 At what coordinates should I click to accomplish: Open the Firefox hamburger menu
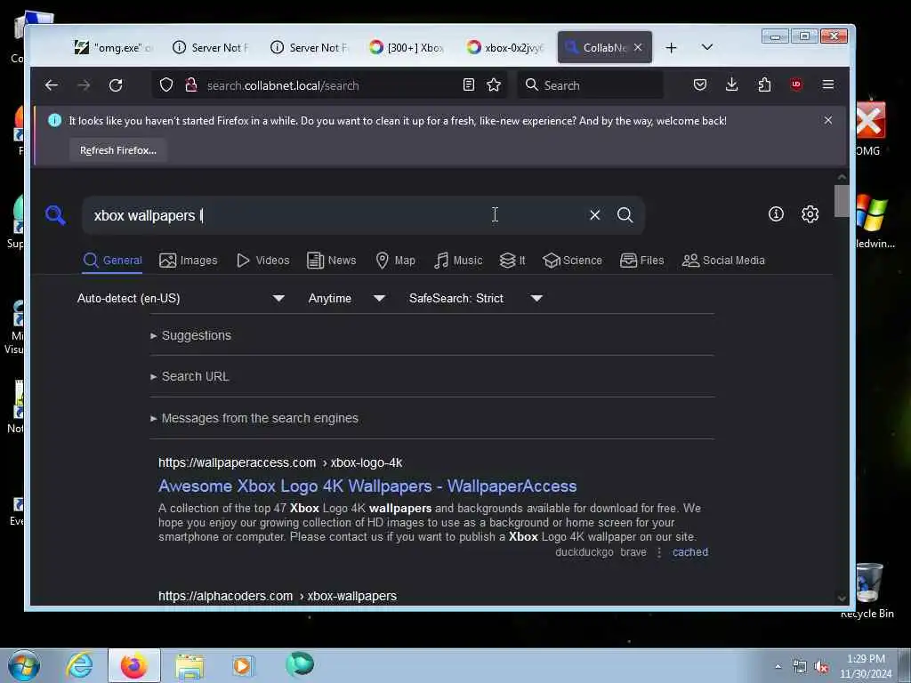828,84
